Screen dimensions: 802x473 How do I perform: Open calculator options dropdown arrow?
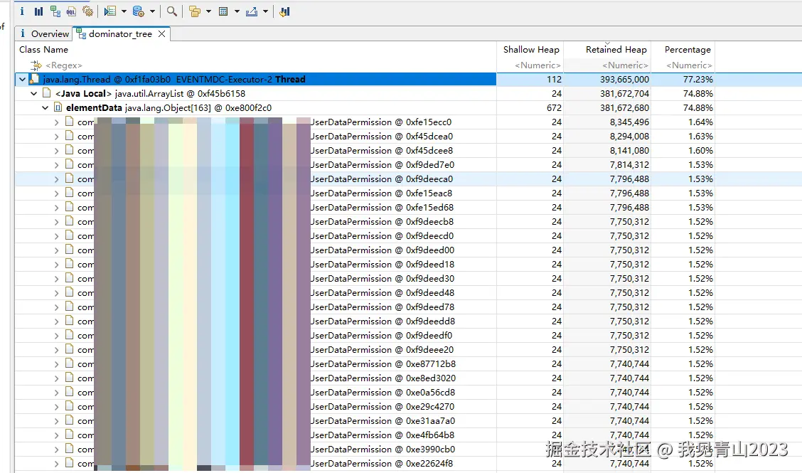237,11
